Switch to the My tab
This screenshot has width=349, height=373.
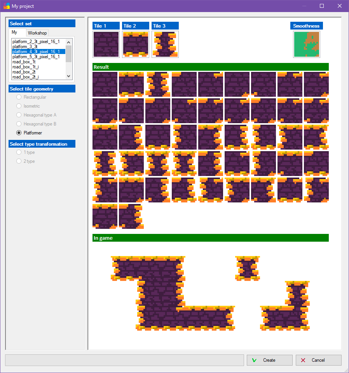(x=15, y=33)
